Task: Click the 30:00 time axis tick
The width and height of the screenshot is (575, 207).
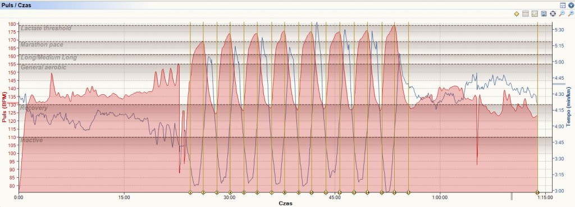Action: point(230,197)
